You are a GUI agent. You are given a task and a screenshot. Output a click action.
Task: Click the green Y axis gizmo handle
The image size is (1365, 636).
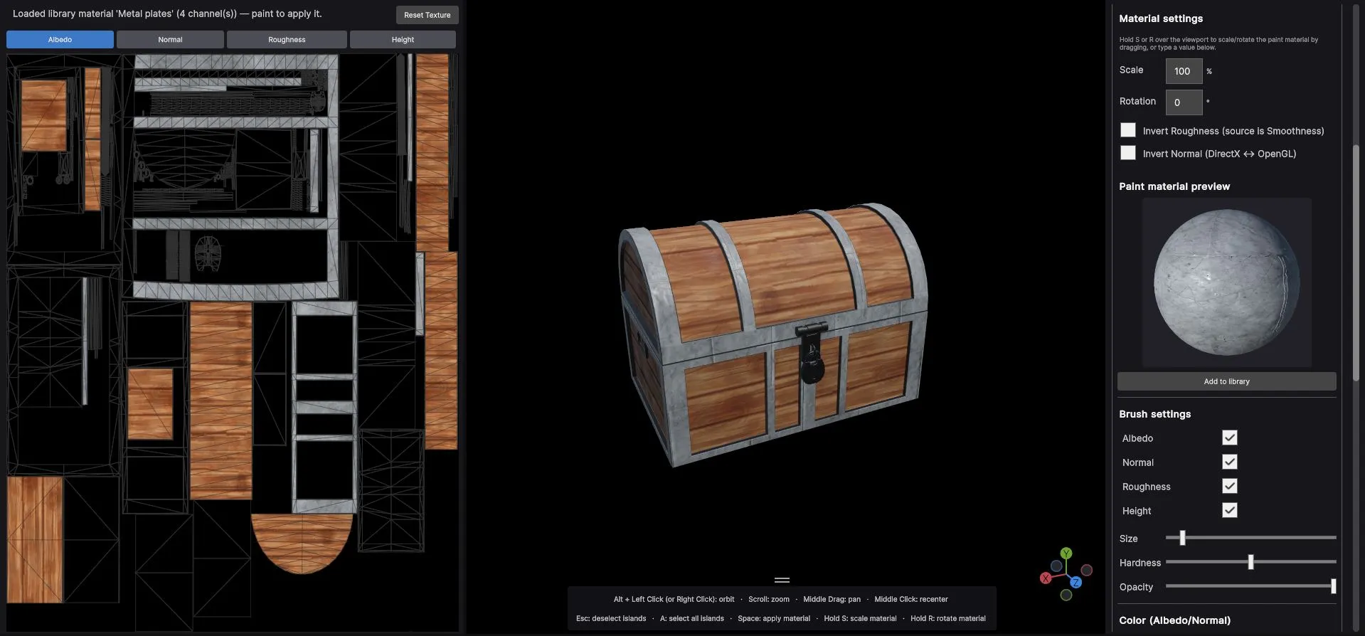[x=1066, y=553]
